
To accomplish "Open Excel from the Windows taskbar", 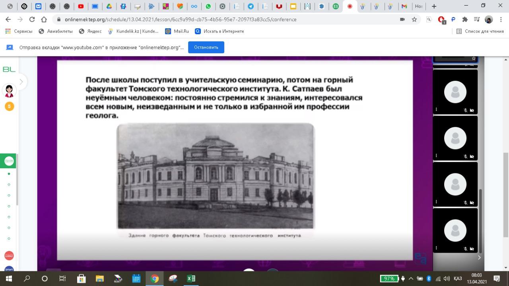I will pyautogui.click(x=191, y=278).
